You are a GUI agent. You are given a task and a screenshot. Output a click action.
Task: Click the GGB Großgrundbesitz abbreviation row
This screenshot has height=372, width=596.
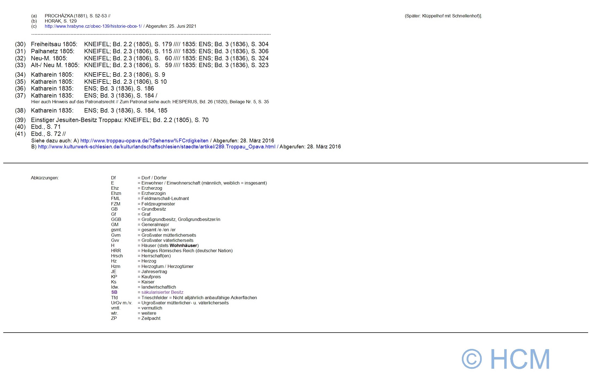click(x=165, y=220)
